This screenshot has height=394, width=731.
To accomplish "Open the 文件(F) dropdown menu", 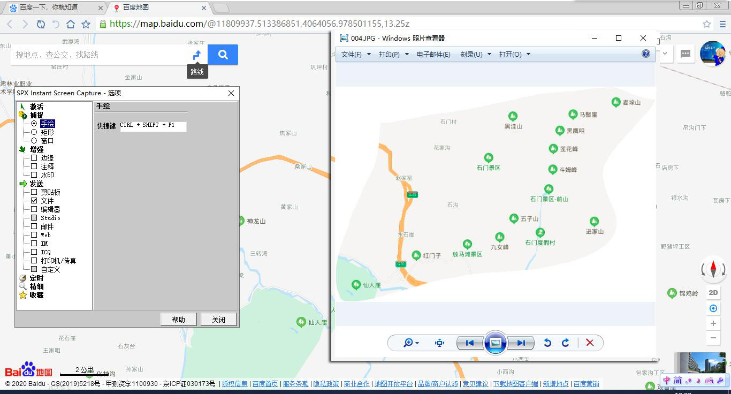I will point(355,55).
